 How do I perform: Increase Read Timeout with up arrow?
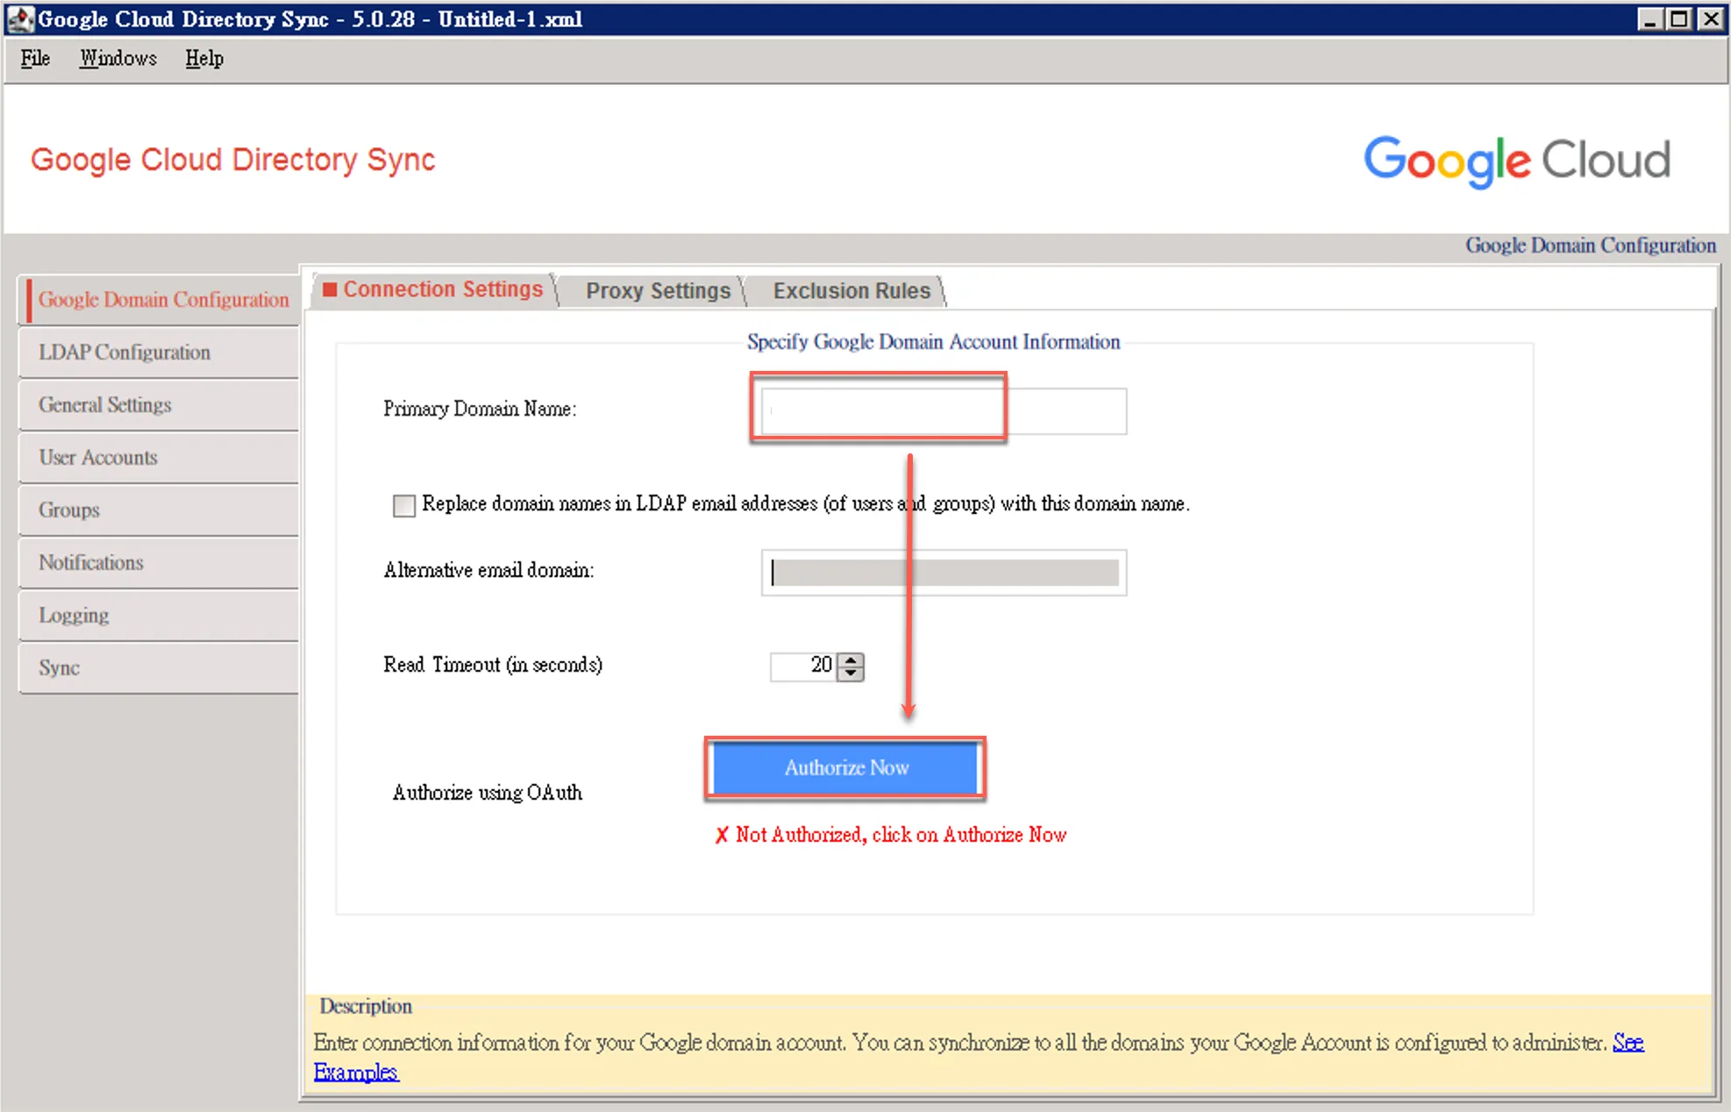click(851, 659)
